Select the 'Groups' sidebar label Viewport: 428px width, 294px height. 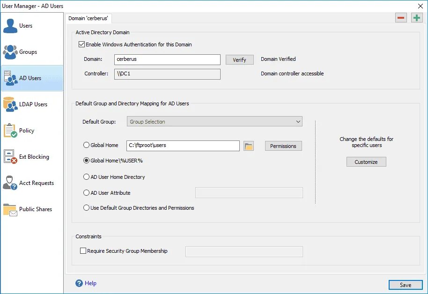click(x=28, y=52)
